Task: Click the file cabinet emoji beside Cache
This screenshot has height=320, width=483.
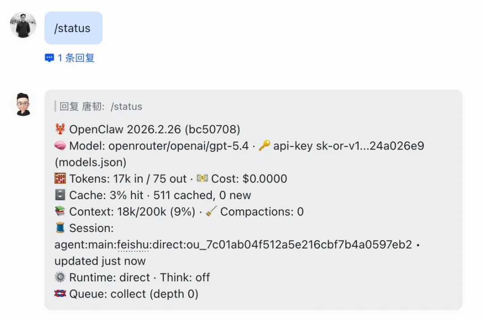Action: [x=60, y=195]
